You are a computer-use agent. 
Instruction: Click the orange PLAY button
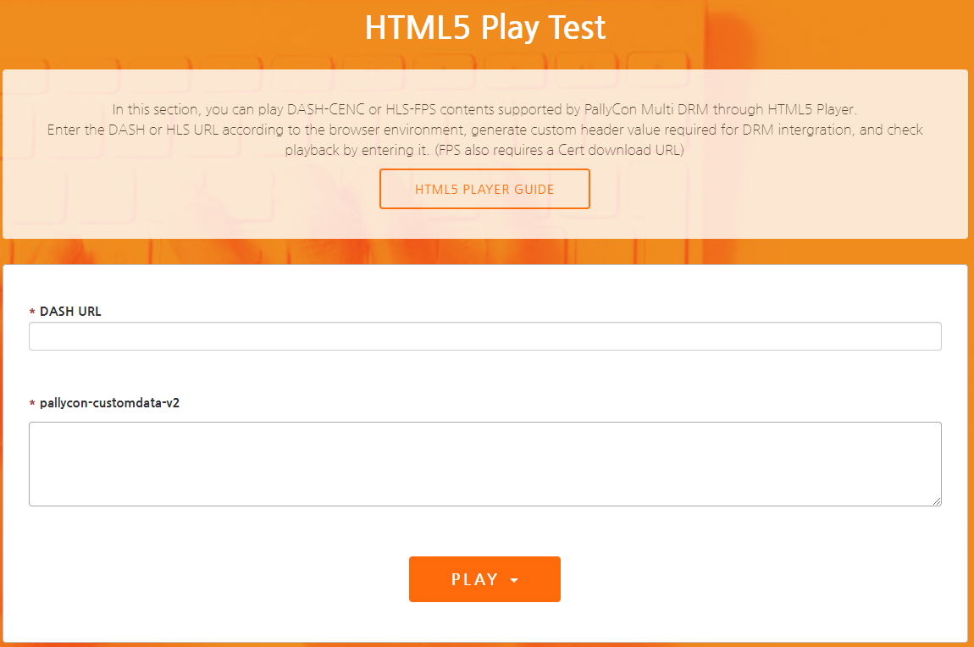[x=474, y=579]
